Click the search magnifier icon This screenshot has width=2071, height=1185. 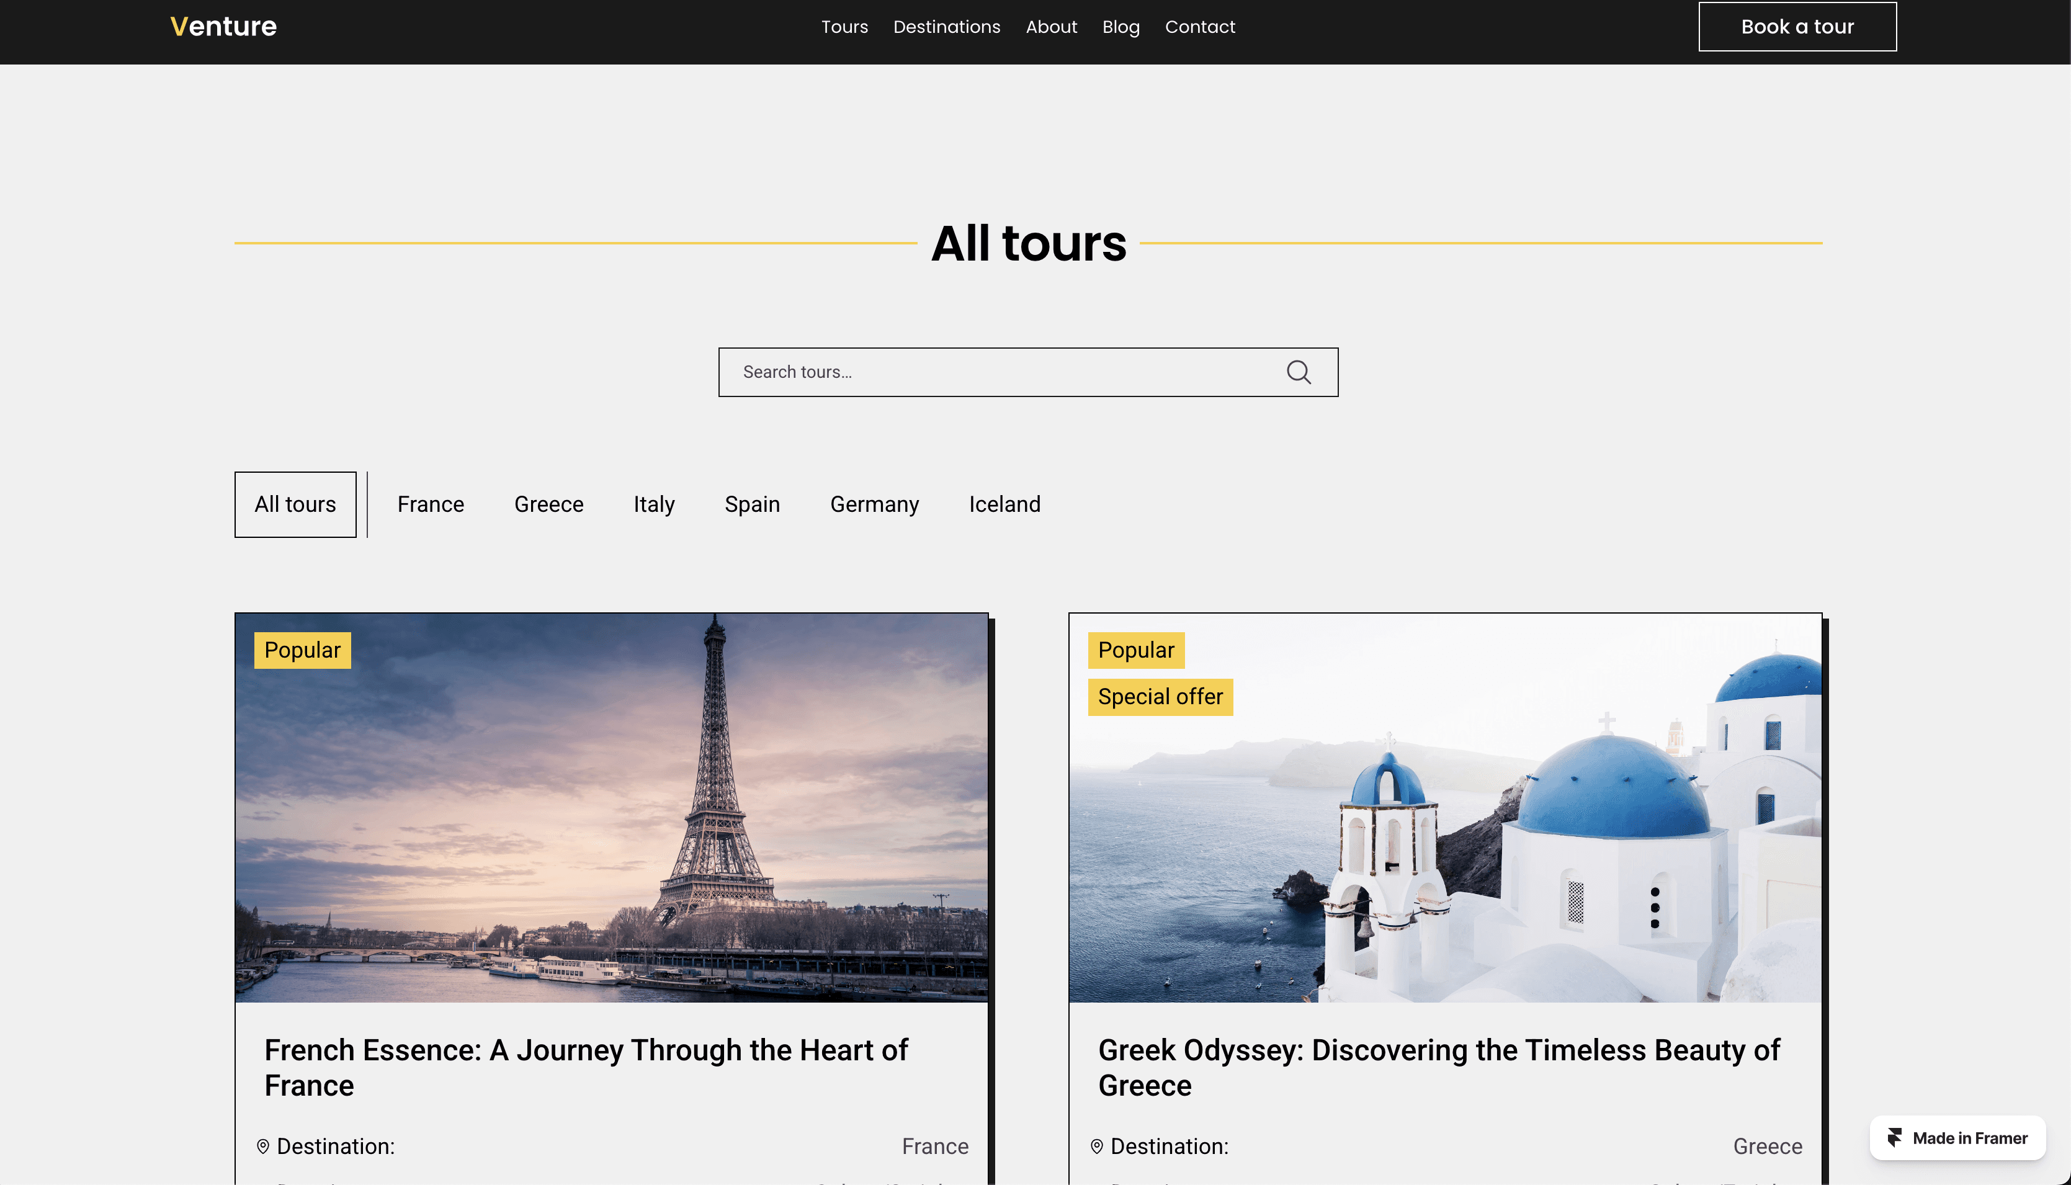(1298, 372)
